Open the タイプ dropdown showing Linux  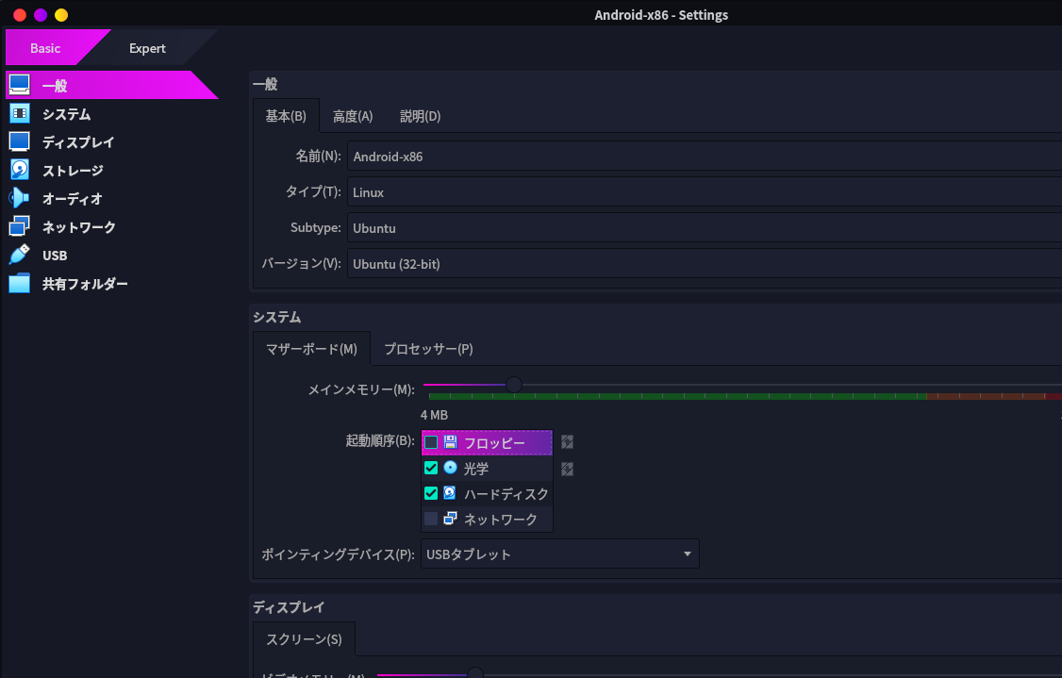[x=704, y=192]
